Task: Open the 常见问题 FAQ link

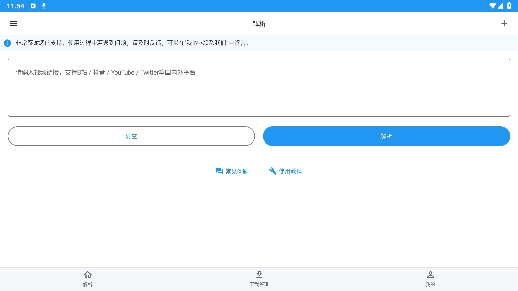Action: point(237,171)
